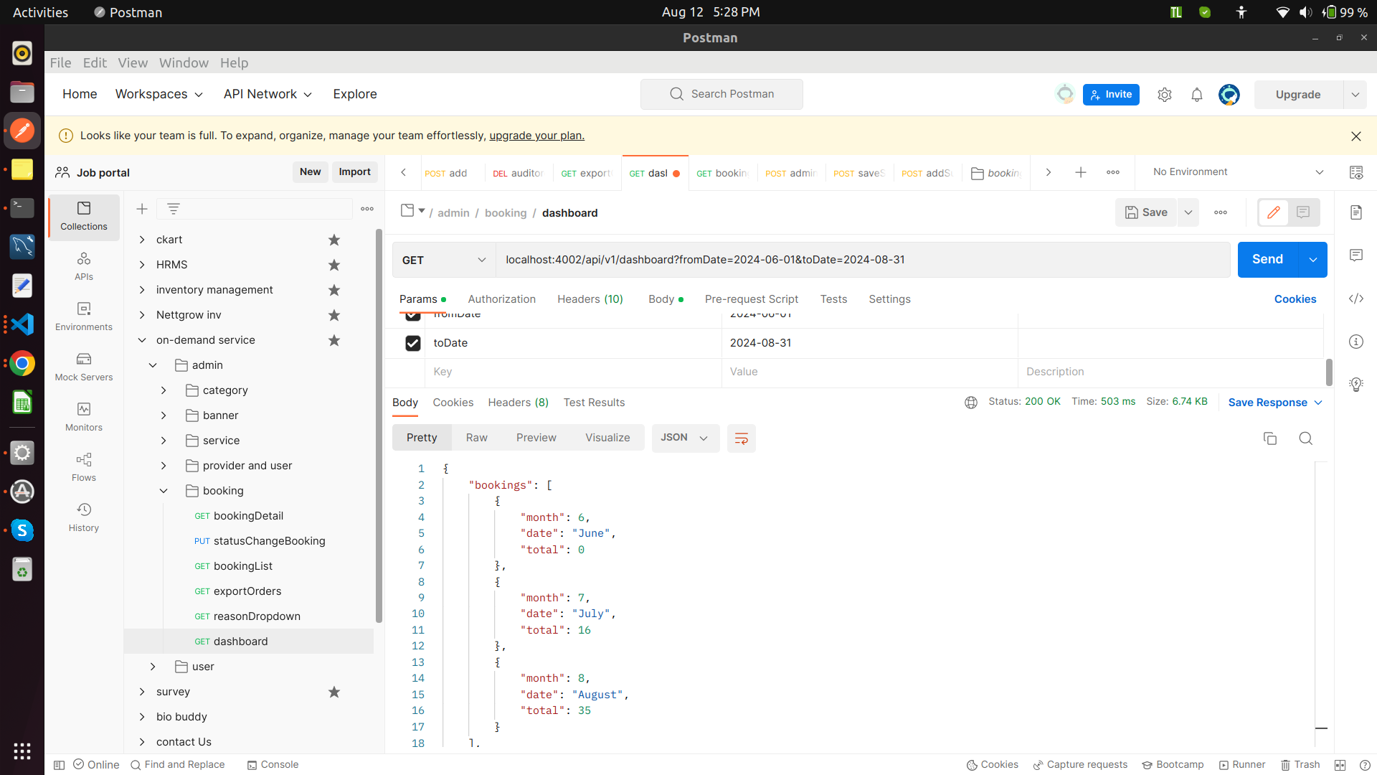The width and height of the screenshot is (1377, 775).
Task: Follow the upgrade your plan link
Action: pyautogui.click(x=536, y=136)
